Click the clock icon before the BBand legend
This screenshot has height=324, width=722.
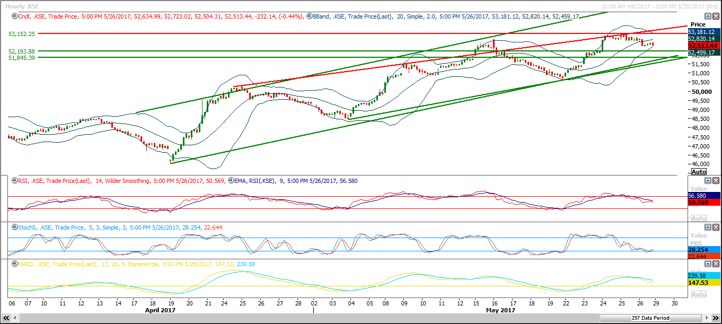[x=309, y=16]
